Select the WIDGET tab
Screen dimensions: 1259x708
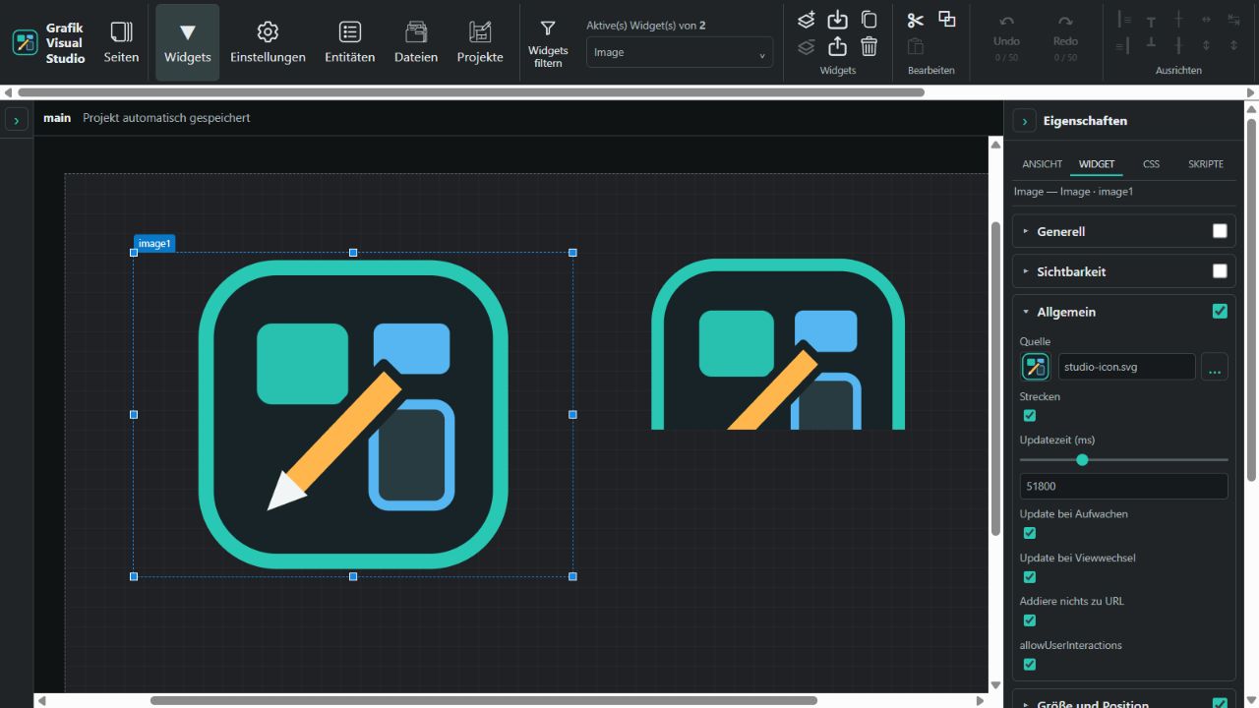point(1097,164)
